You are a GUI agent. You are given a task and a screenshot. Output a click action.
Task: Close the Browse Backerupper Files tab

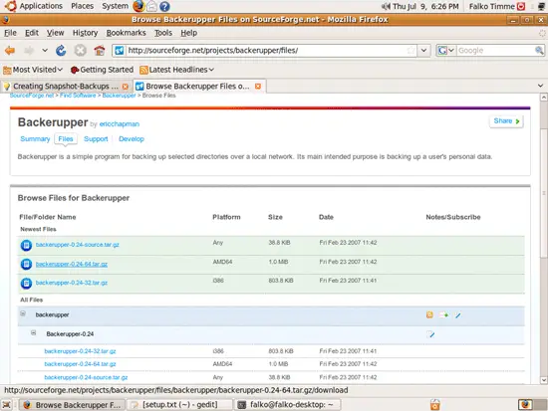click(x=258, y=87)
